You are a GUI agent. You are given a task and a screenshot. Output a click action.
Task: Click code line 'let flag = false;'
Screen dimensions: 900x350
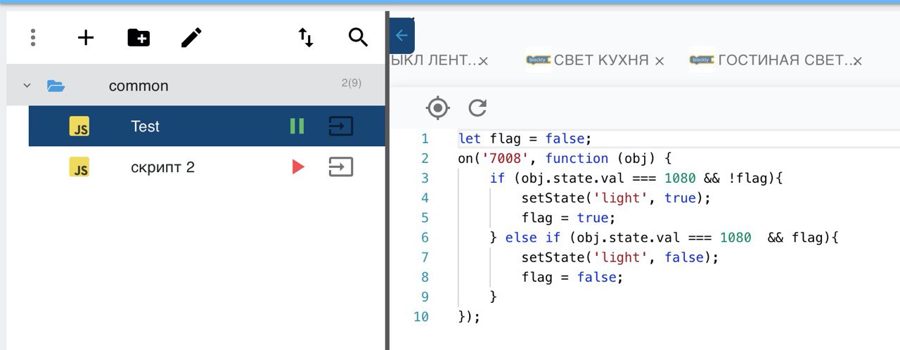pyautogui.click(x=525, y=138)
